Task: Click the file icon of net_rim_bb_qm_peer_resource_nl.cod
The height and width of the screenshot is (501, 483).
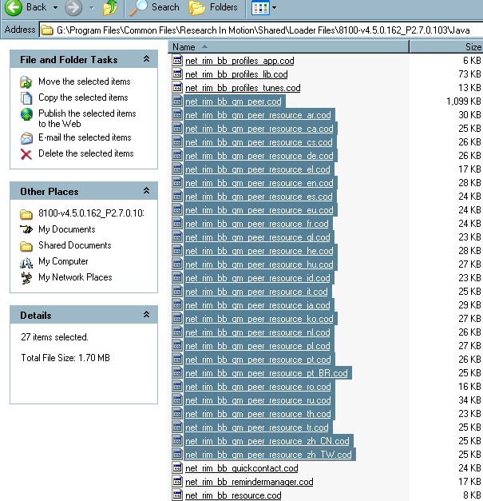Action: click(x=177, y=332)
